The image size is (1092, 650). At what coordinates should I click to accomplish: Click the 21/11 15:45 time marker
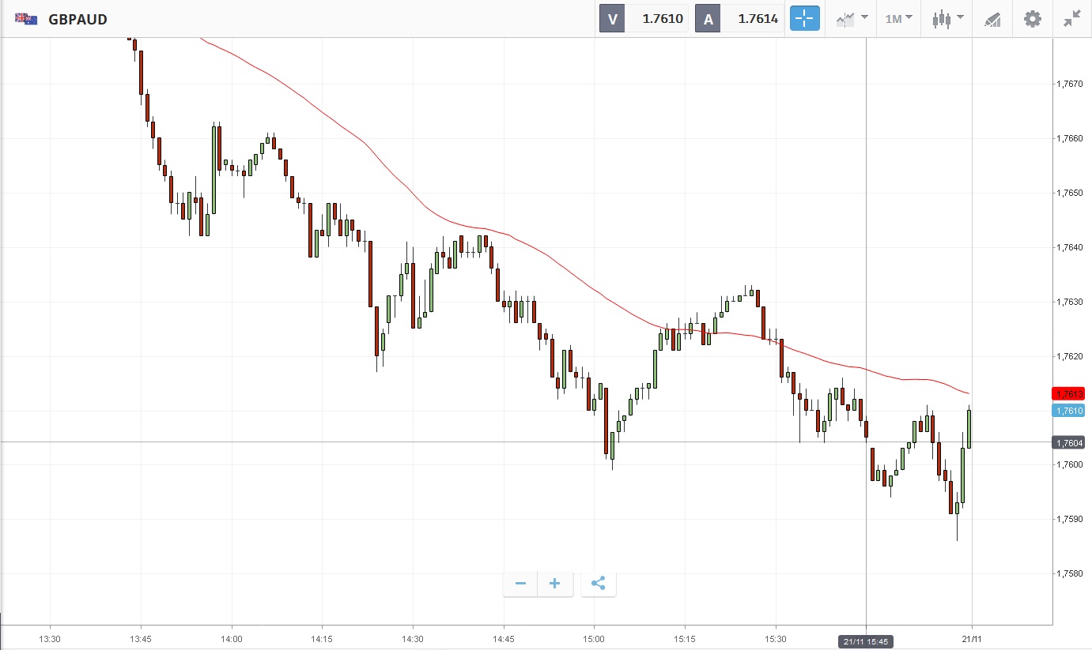865,642
